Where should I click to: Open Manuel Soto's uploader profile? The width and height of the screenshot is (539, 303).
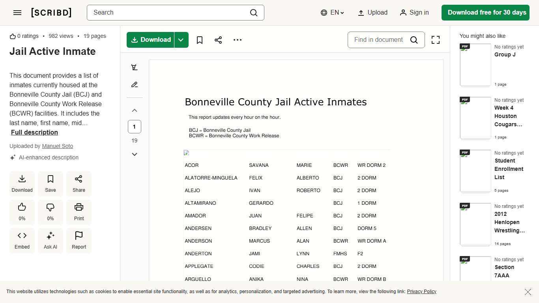tap(57, 146)
